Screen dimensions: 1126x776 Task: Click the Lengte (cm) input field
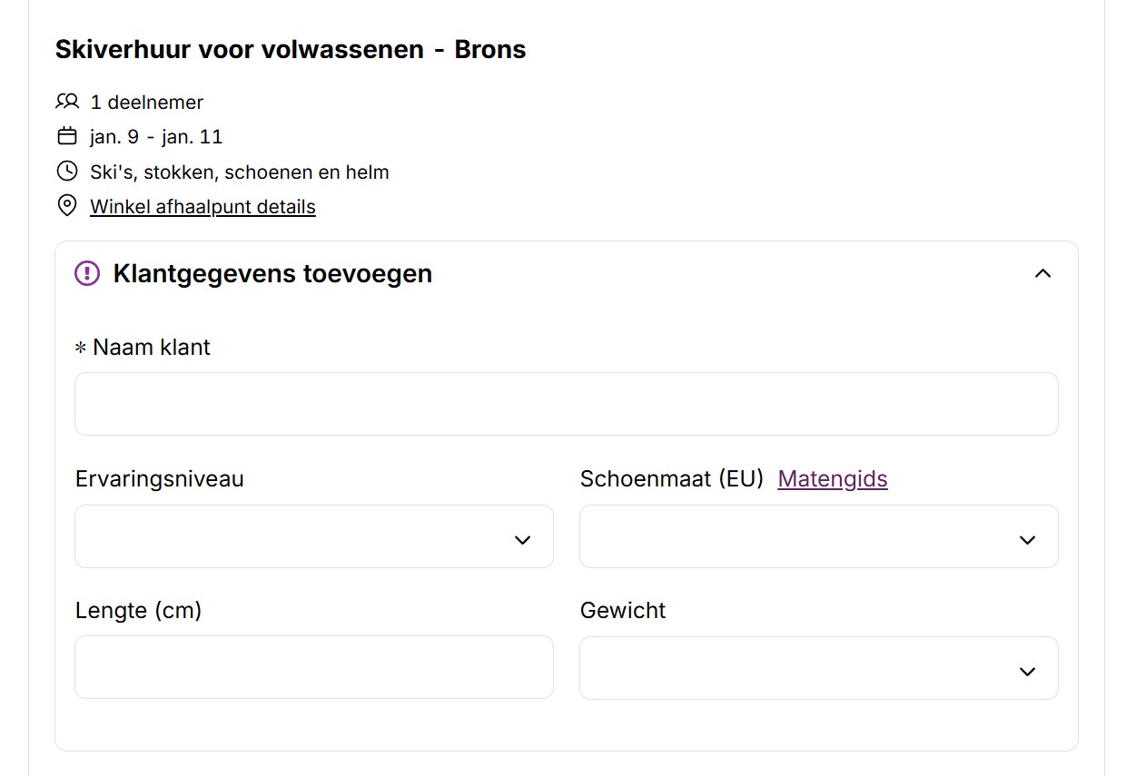tap(313, 668)
